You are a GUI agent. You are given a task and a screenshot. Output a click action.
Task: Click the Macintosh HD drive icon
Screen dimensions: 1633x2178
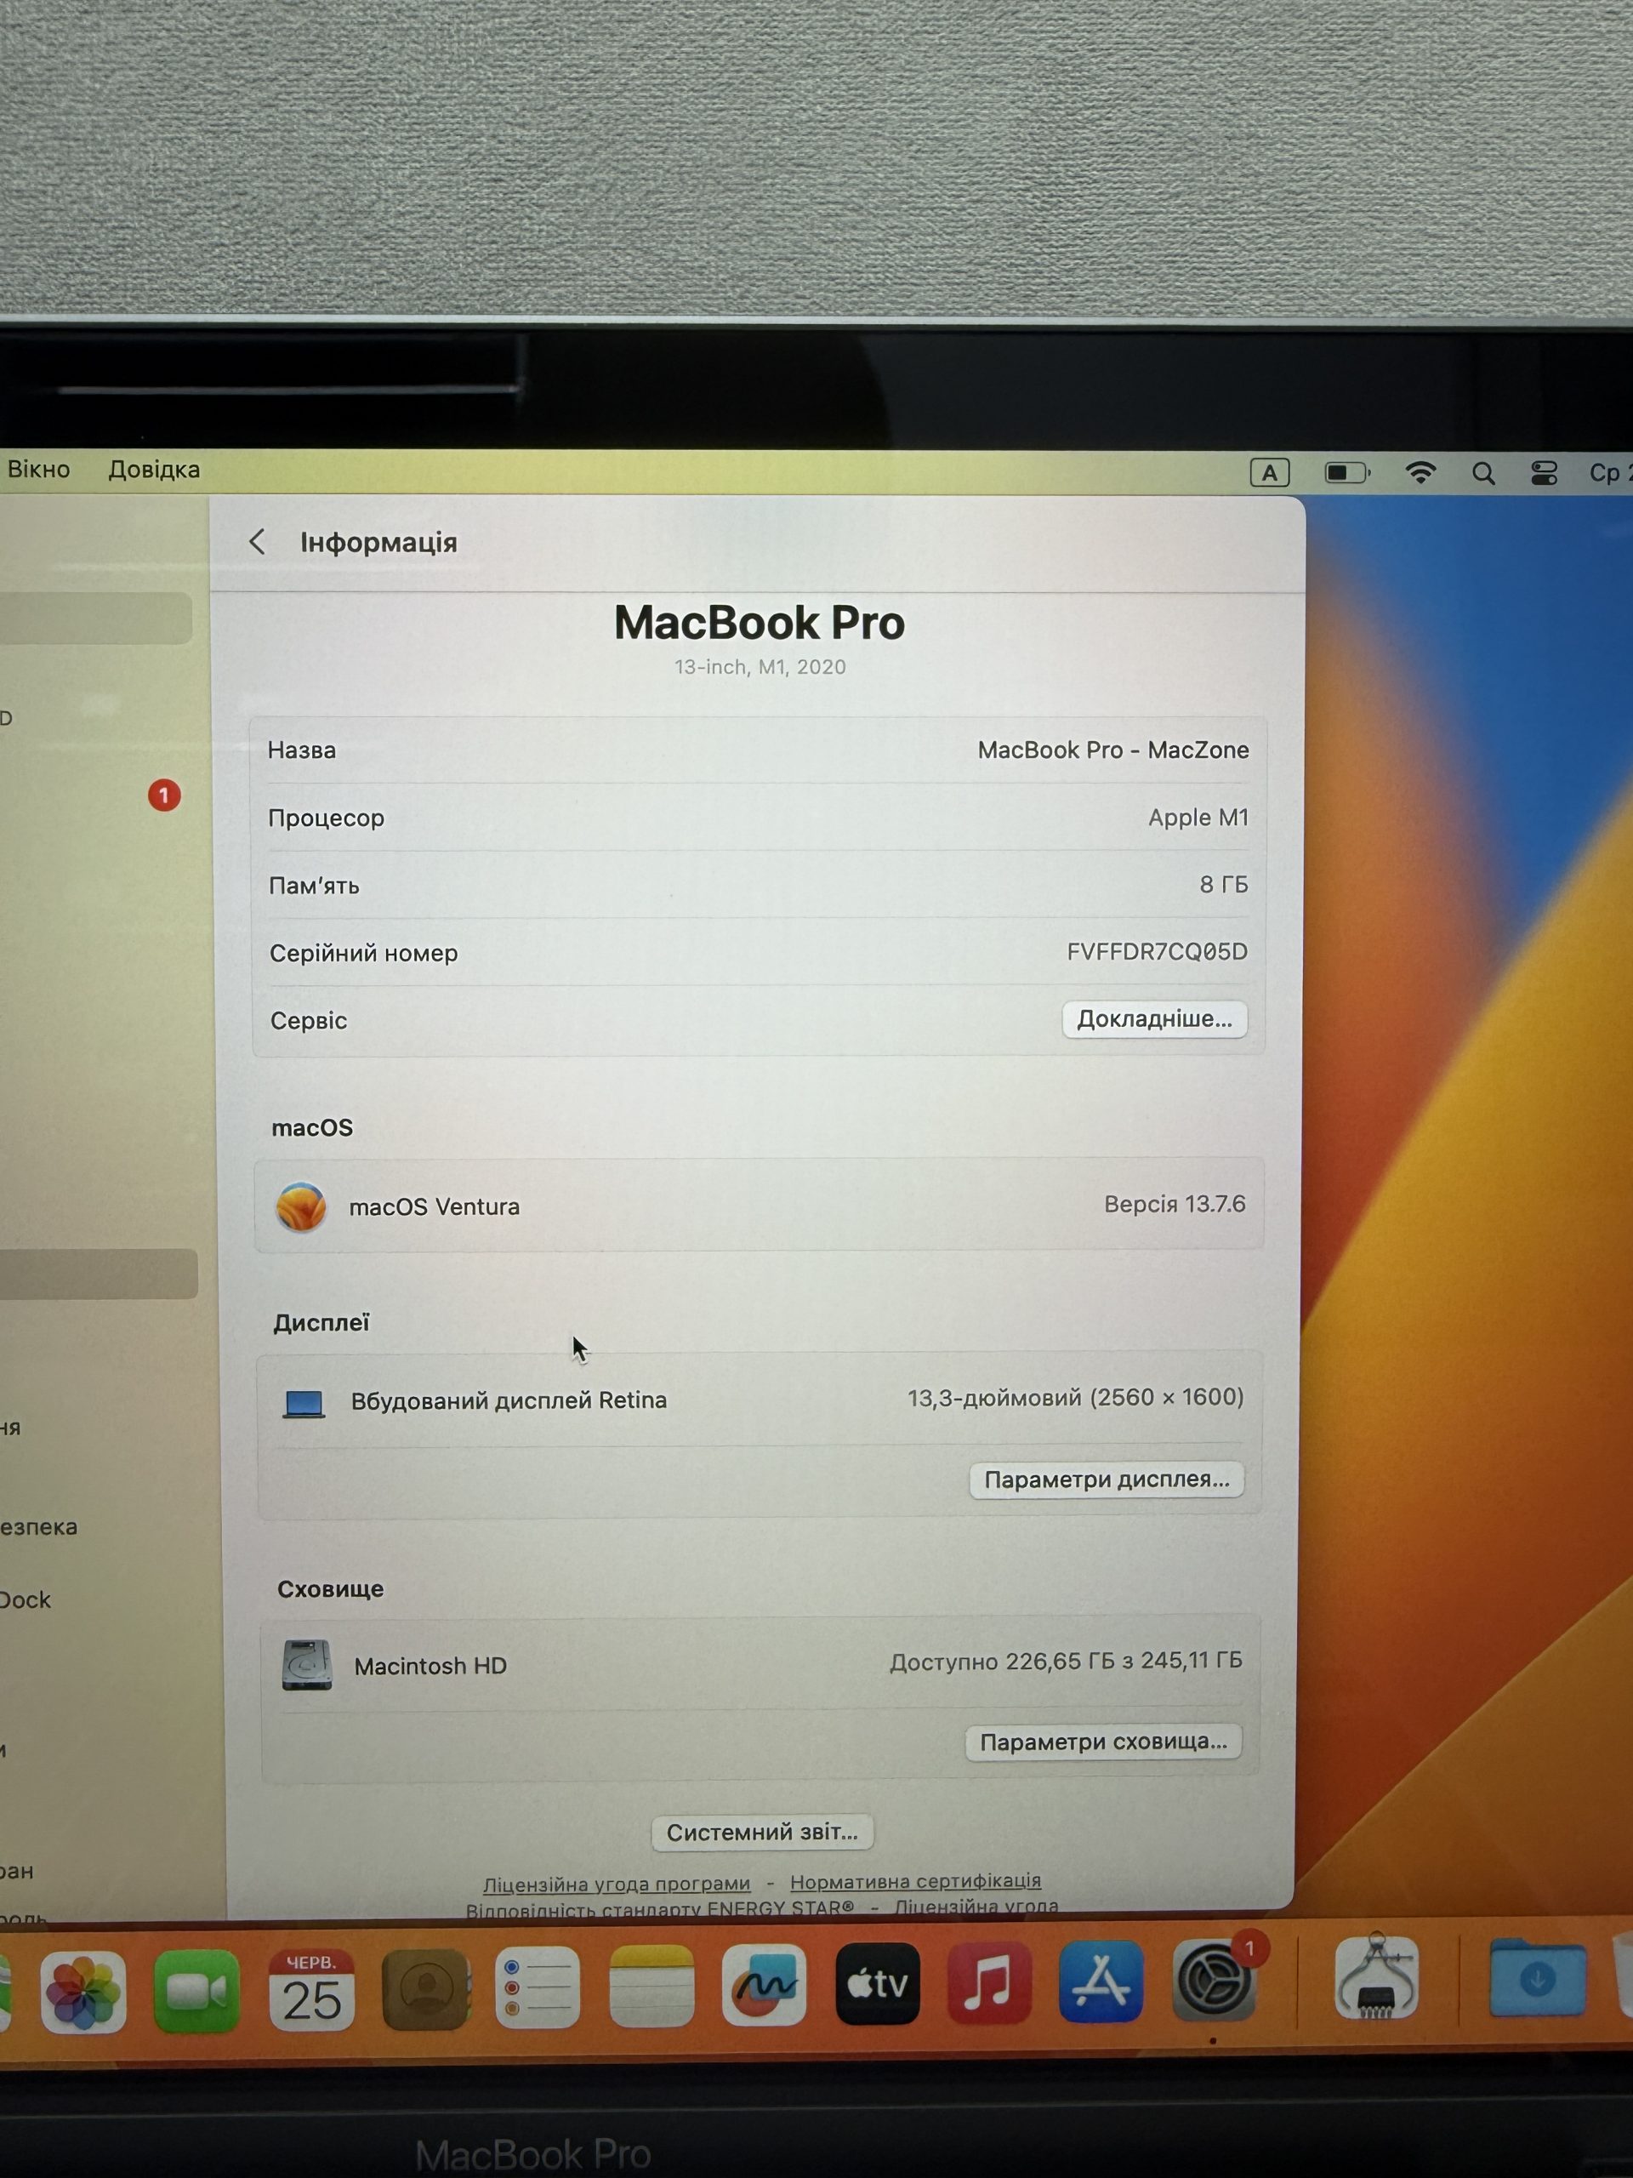(306, 1665)
